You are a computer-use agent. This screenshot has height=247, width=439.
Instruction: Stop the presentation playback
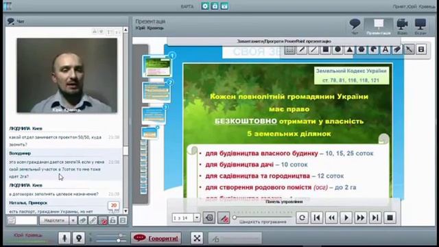click(x=390, y=217)
